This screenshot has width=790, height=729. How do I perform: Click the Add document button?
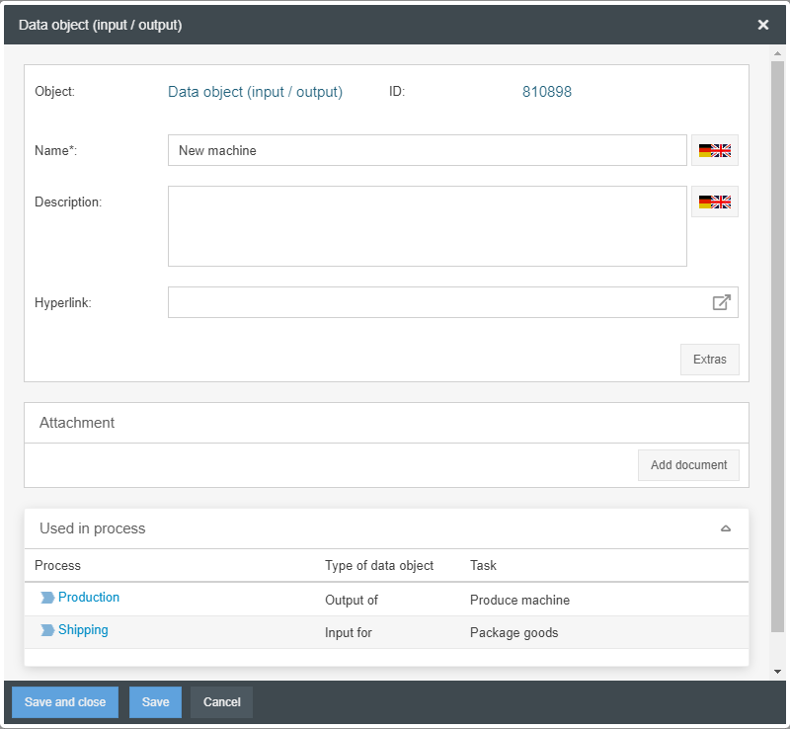(x=688, y=465)
